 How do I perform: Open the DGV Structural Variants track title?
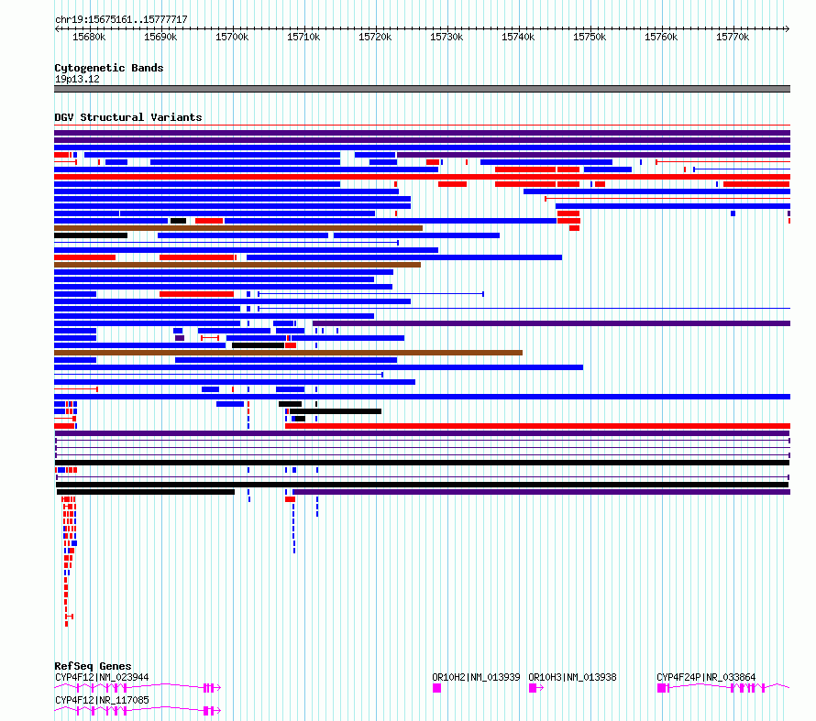[x=128, y=117]
